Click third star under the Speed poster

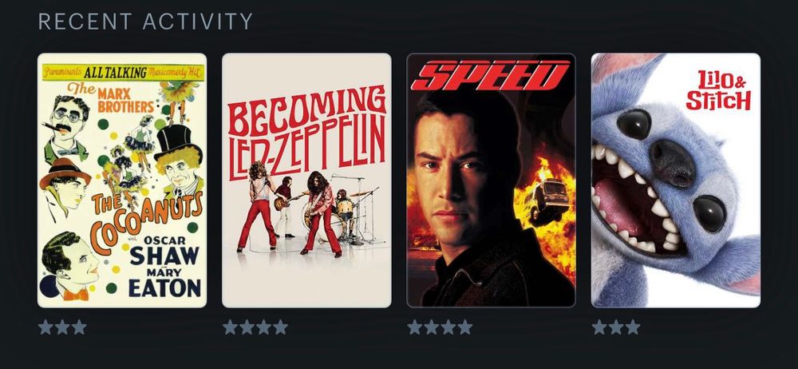pyautogui.click(x=448, y=327)
